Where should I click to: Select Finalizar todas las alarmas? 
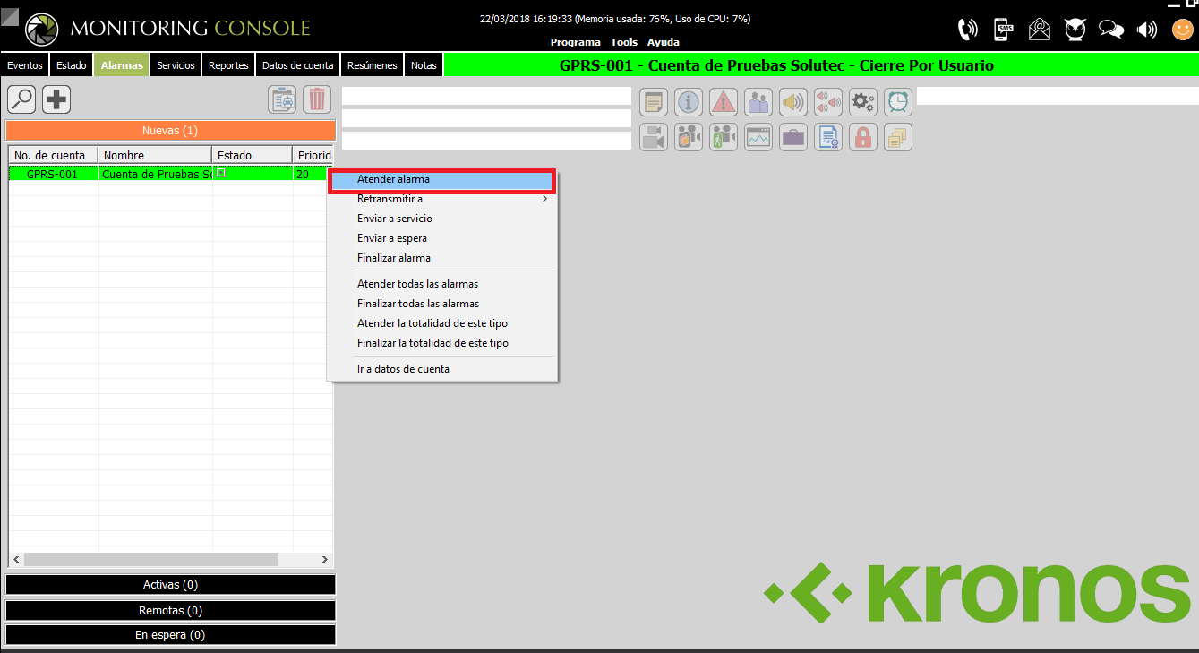click(x=442, y=304)
